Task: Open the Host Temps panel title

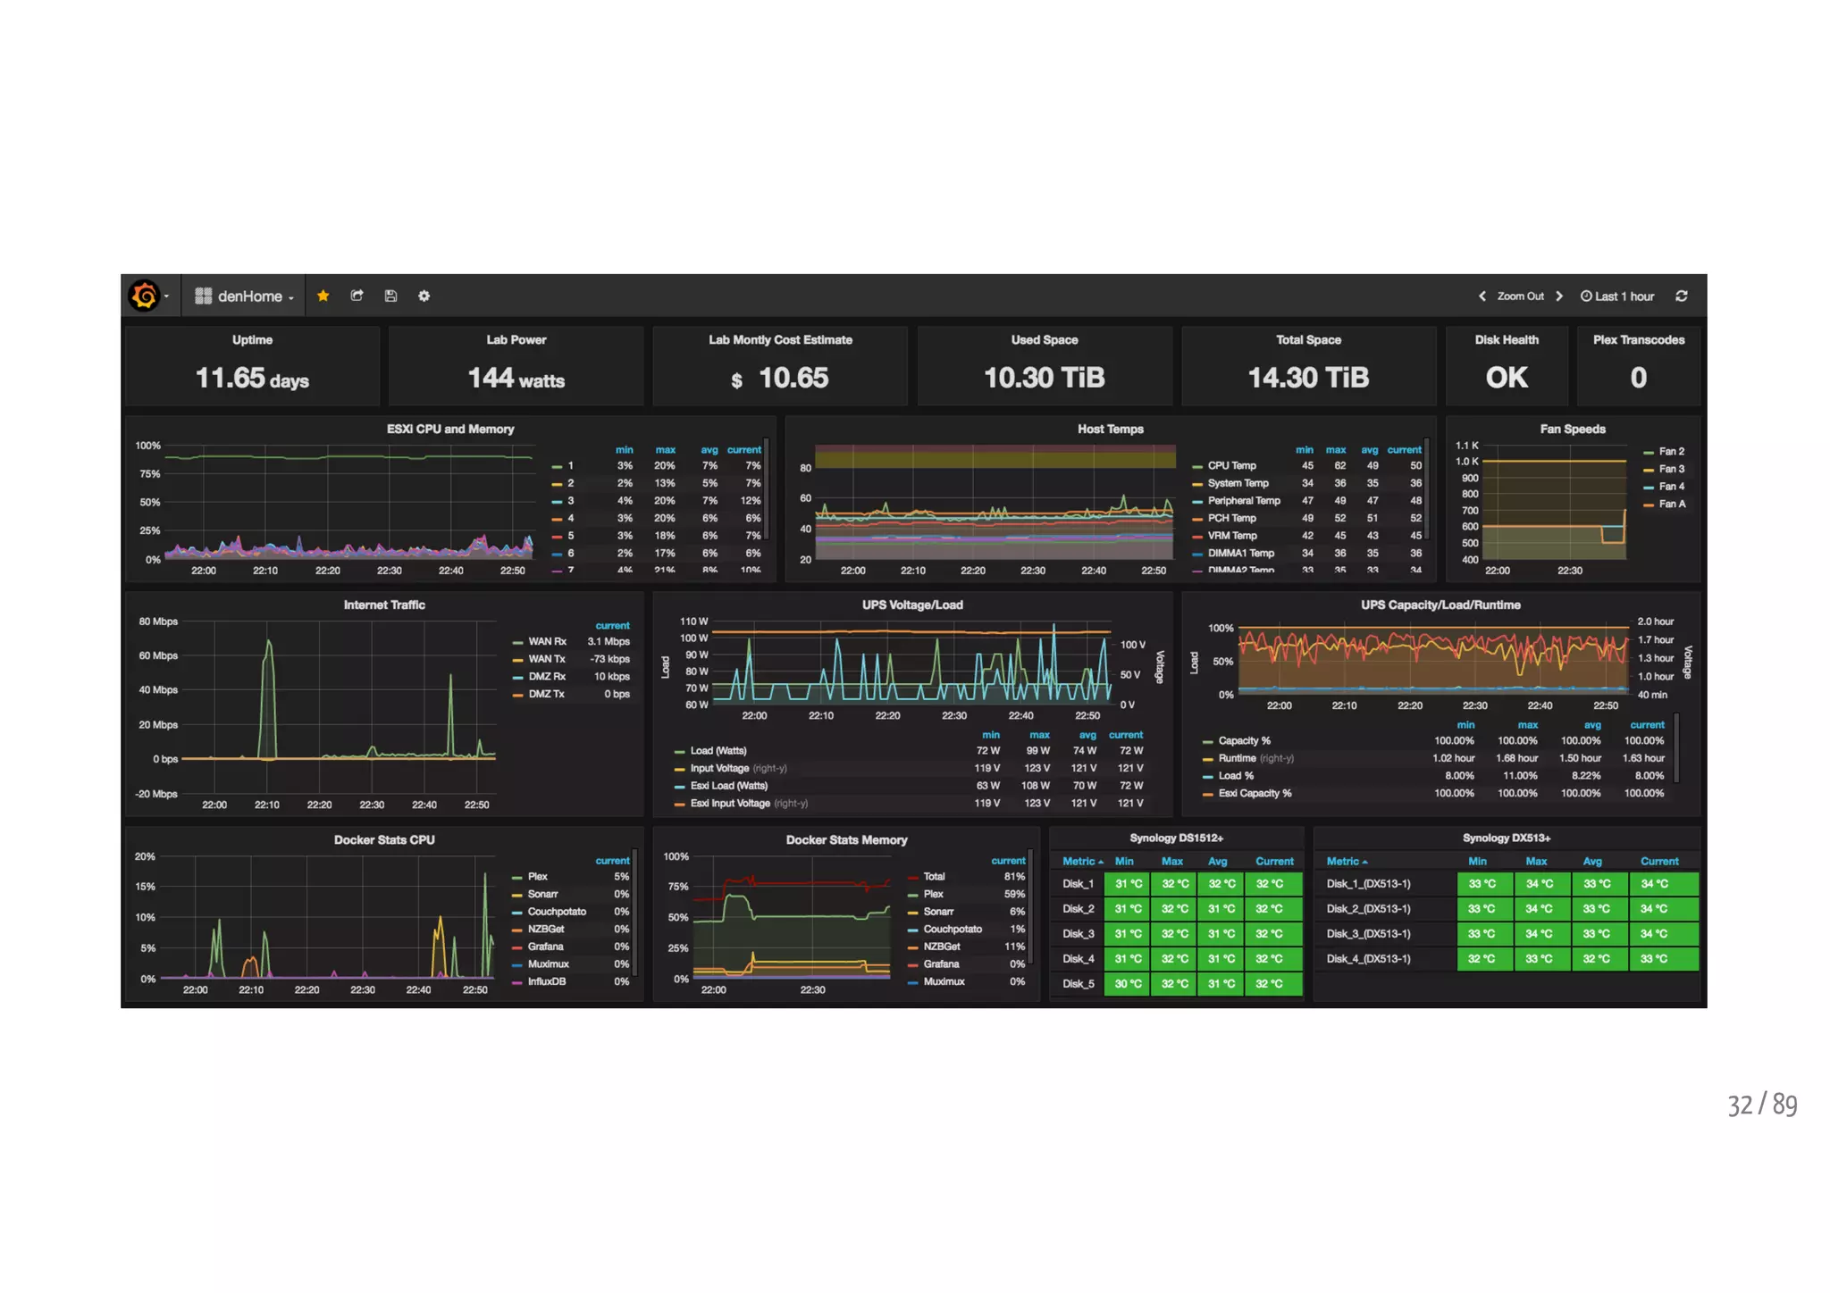Action: [x=1110, y=429]
